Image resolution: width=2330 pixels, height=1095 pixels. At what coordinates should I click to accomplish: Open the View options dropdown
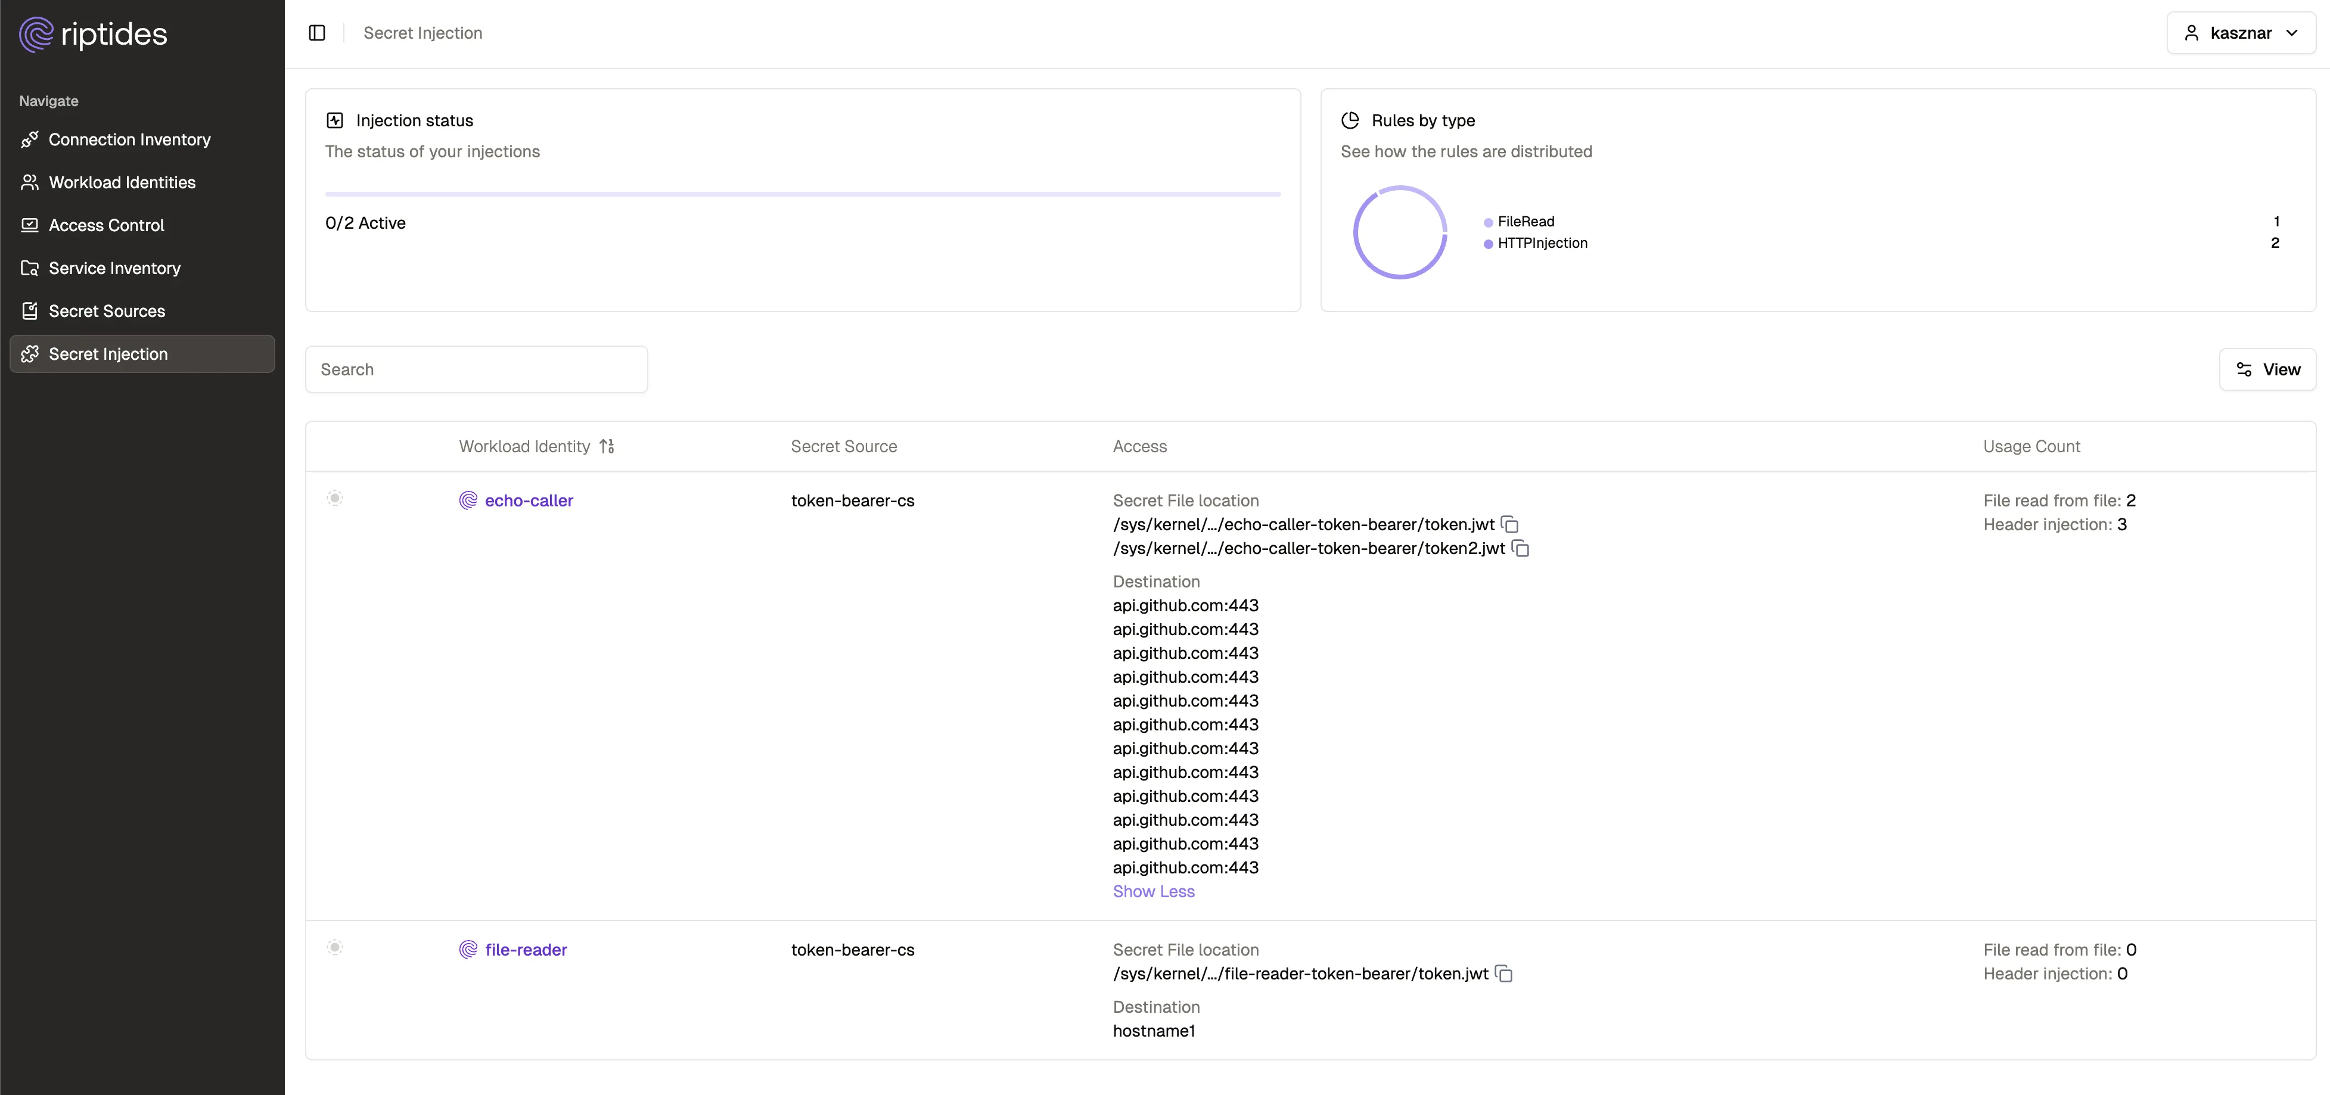pyautogui.click(x=2267, y=370)
